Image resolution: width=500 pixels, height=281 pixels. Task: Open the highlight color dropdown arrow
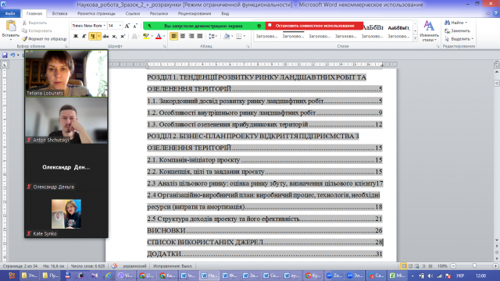point(152,37)
